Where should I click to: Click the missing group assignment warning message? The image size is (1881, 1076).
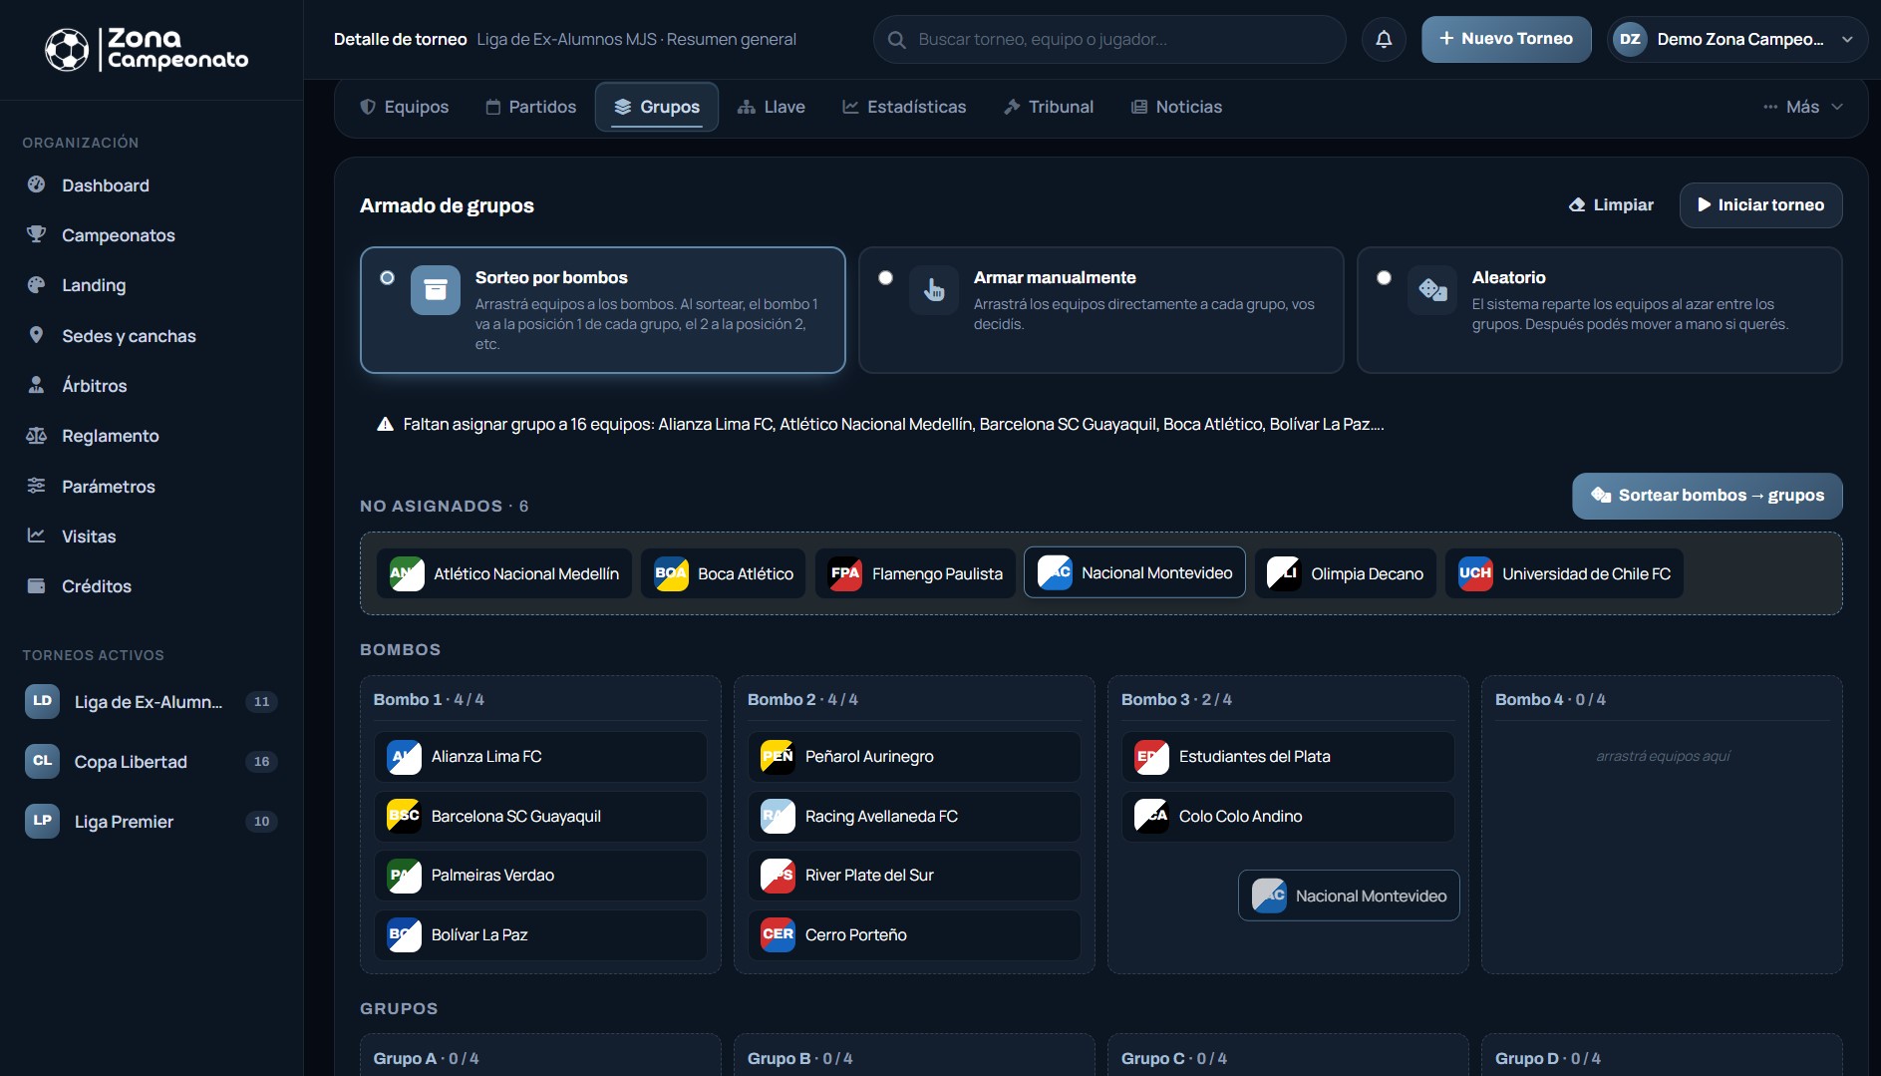tap(880, 424)
